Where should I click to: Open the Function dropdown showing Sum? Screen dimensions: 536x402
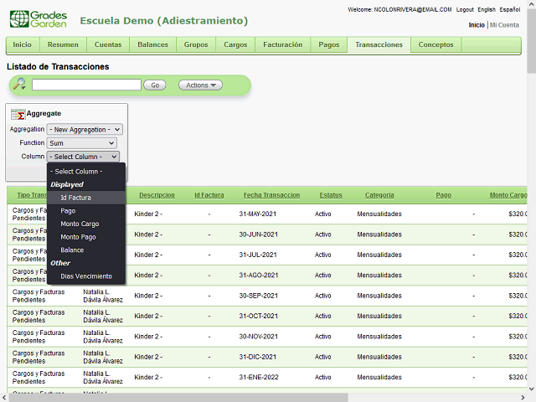(82, 143)
